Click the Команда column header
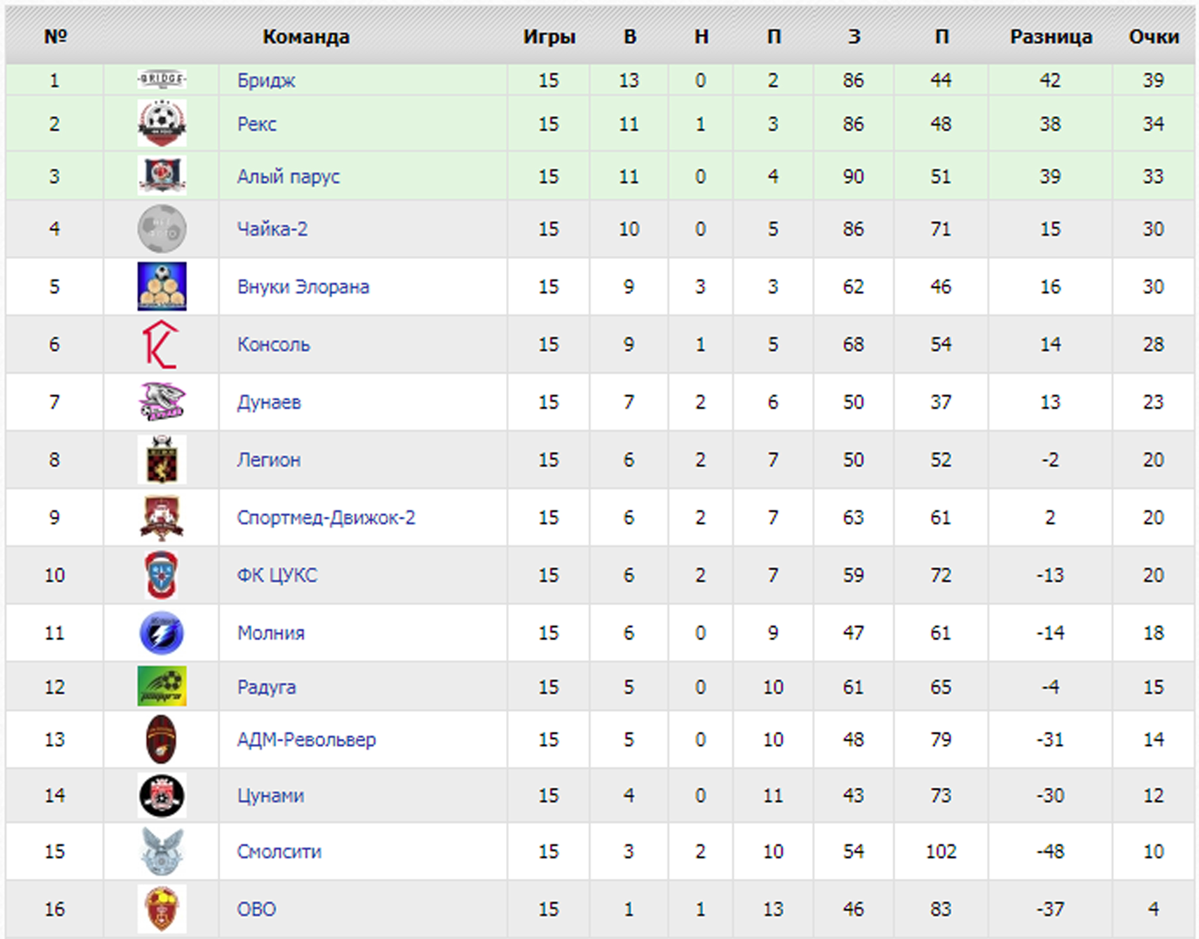The image size is (1199, 939). pyautogui.click(x=306, y=36)
